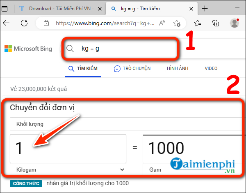Close the kg = g - Tìm kiếm tab
The width and height of the screenshot is (246, 193).
coord(191,9)
